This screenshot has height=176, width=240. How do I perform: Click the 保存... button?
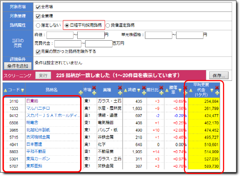coord(219,76)
